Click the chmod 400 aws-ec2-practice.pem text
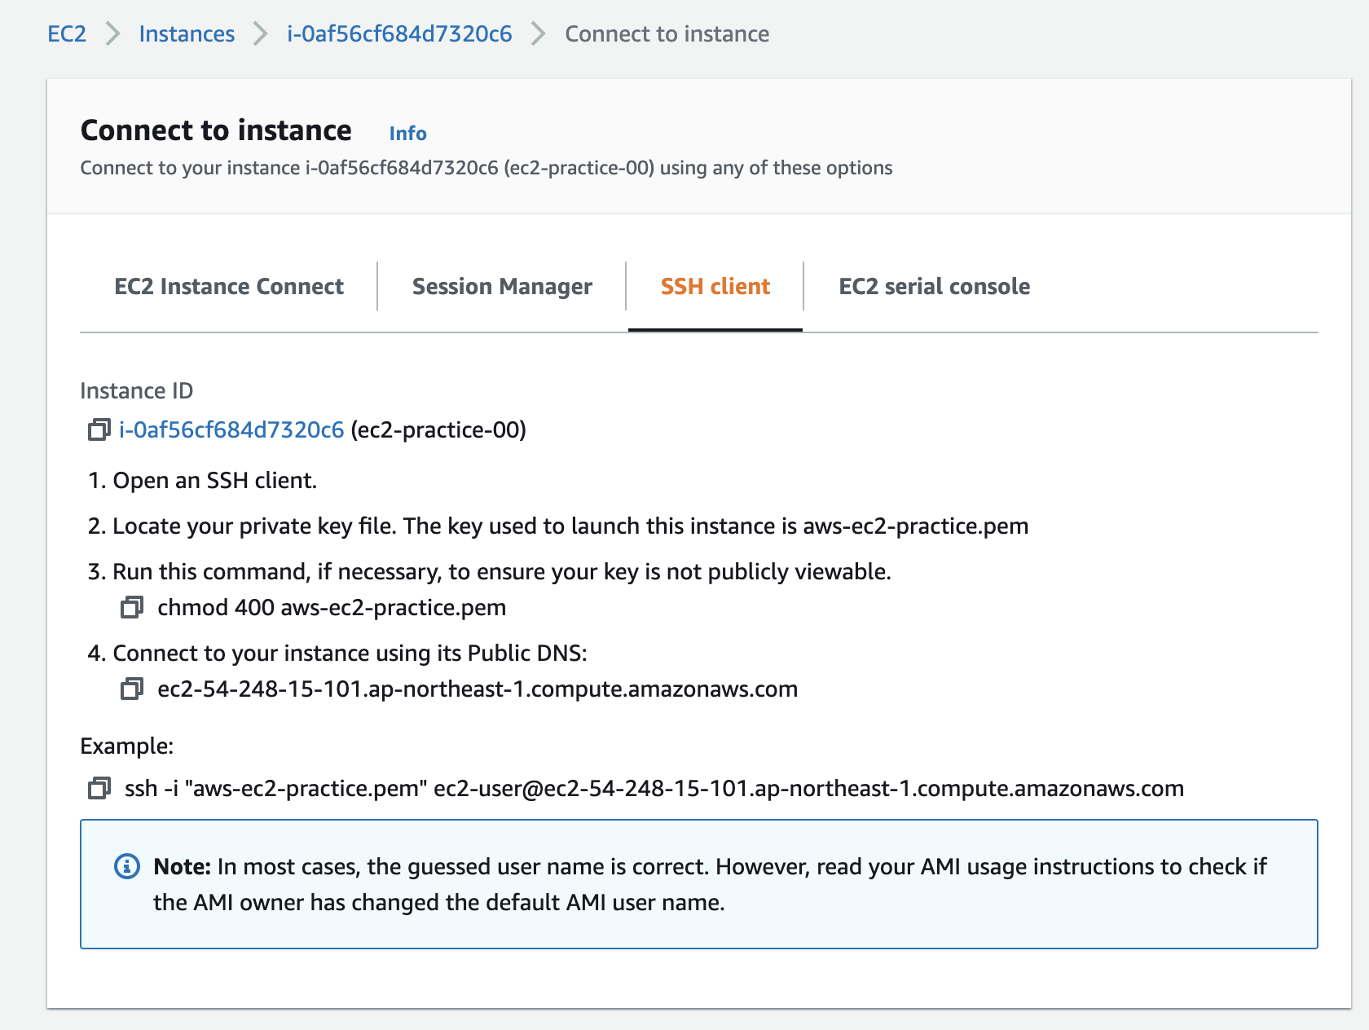1369x1030 pixels. click(x=332, y=607)
